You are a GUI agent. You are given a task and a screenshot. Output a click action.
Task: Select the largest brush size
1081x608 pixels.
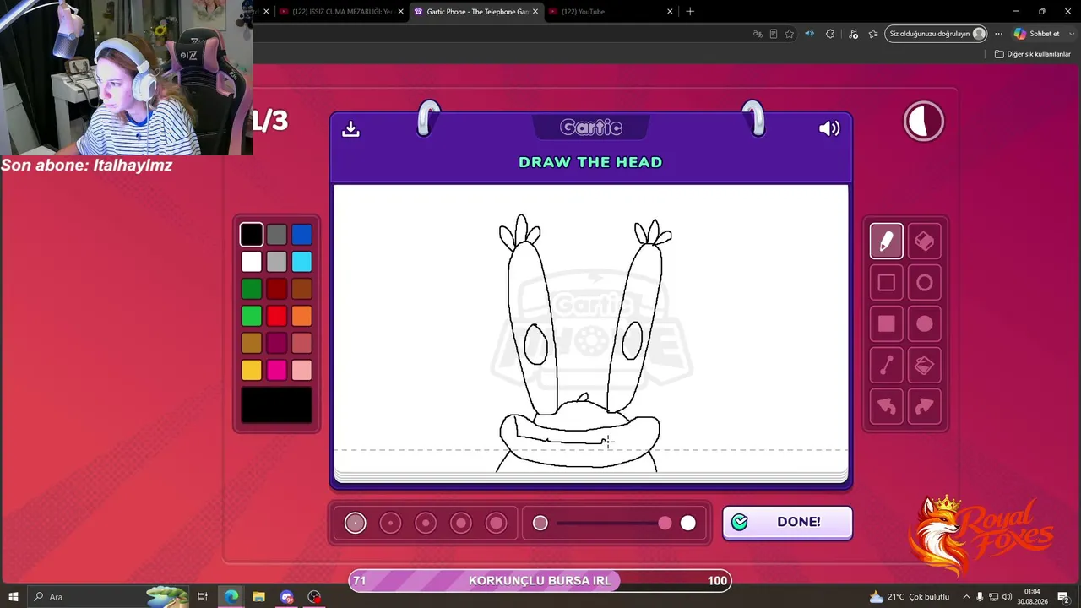tap(497, 524)
